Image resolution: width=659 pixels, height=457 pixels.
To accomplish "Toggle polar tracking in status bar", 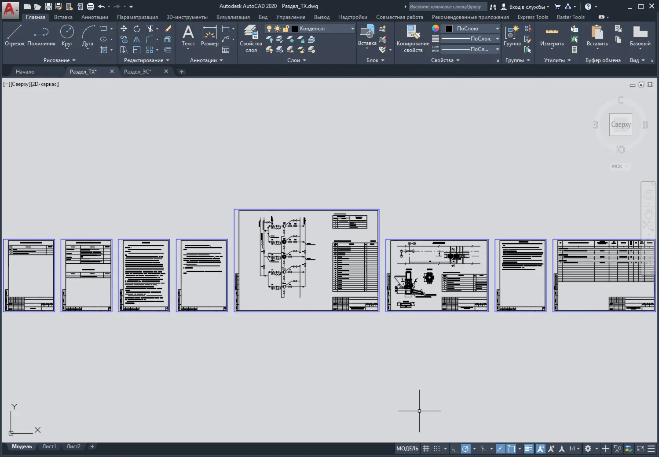I will (465, 449).
